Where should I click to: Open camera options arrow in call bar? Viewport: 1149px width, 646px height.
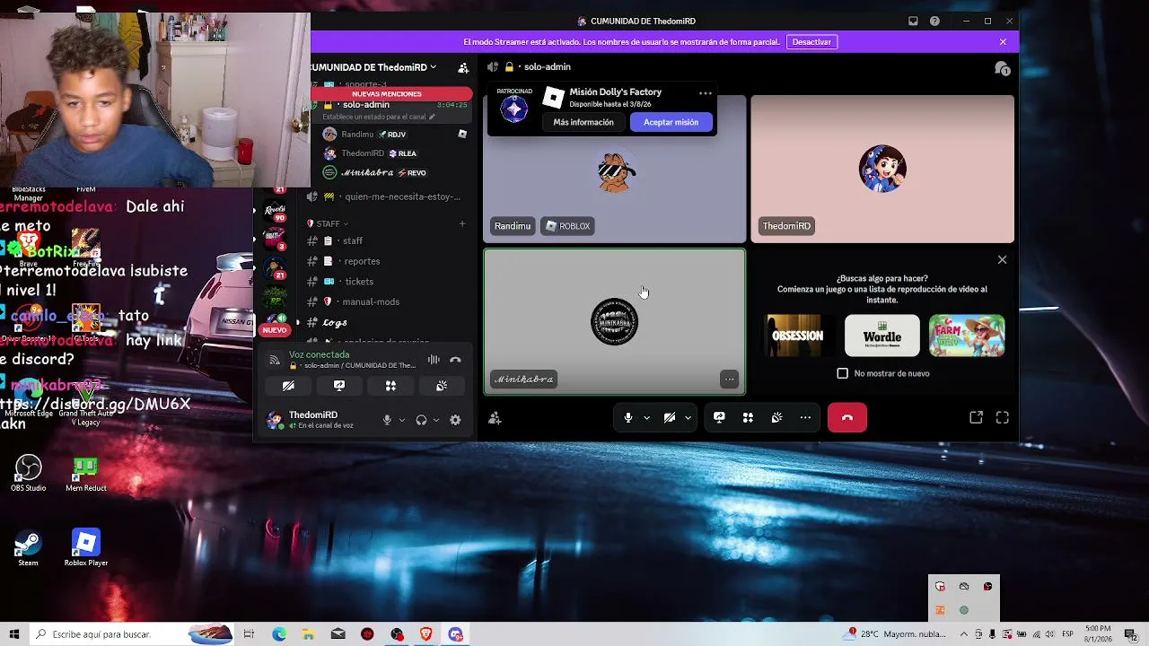pos(688,417)
